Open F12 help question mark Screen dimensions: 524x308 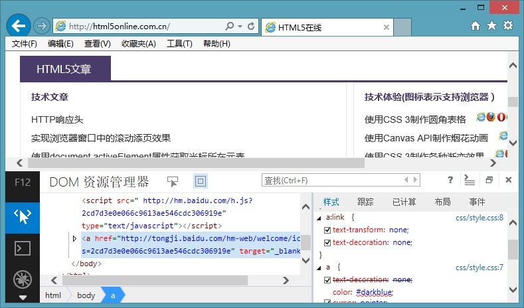coord(450,180)
